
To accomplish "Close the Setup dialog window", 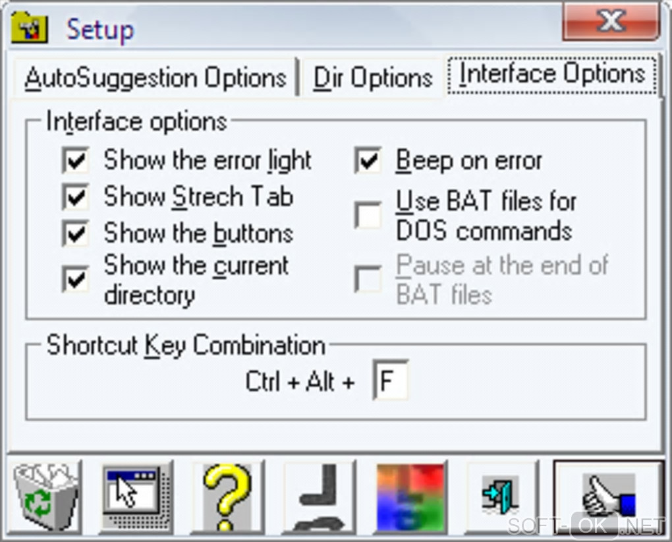I will (x=611, y=22).
